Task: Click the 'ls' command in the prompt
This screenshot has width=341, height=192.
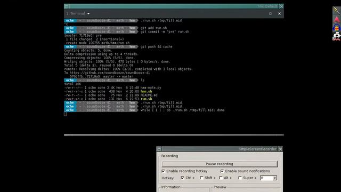Action: point(142,81)
